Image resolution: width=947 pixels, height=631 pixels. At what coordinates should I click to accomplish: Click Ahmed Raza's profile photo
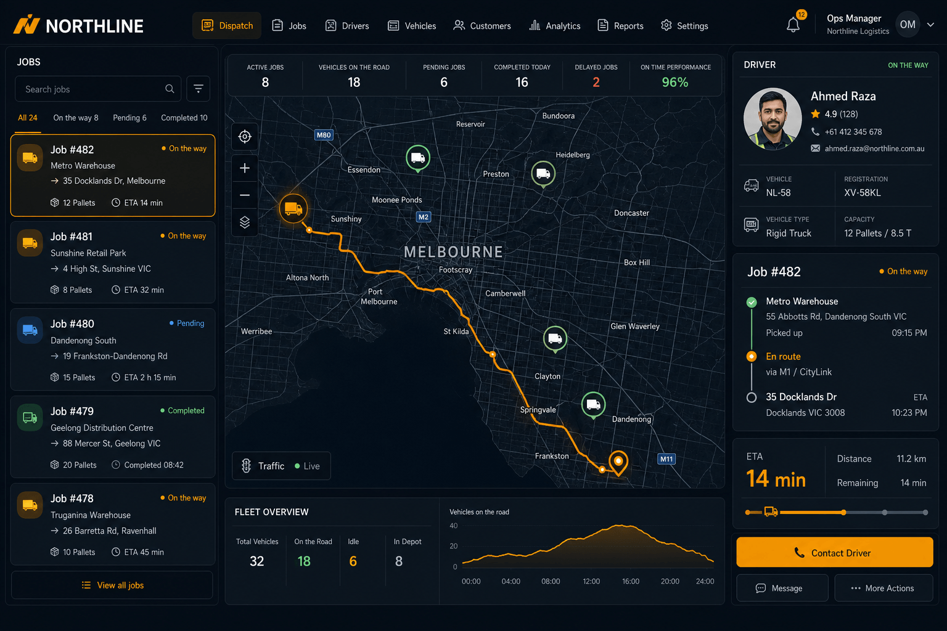tap(773, 119)
